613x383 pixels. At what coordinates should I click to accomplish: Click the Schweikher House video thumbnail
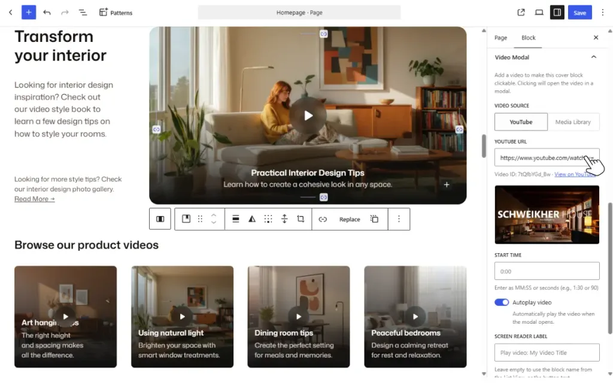point(547,215)
